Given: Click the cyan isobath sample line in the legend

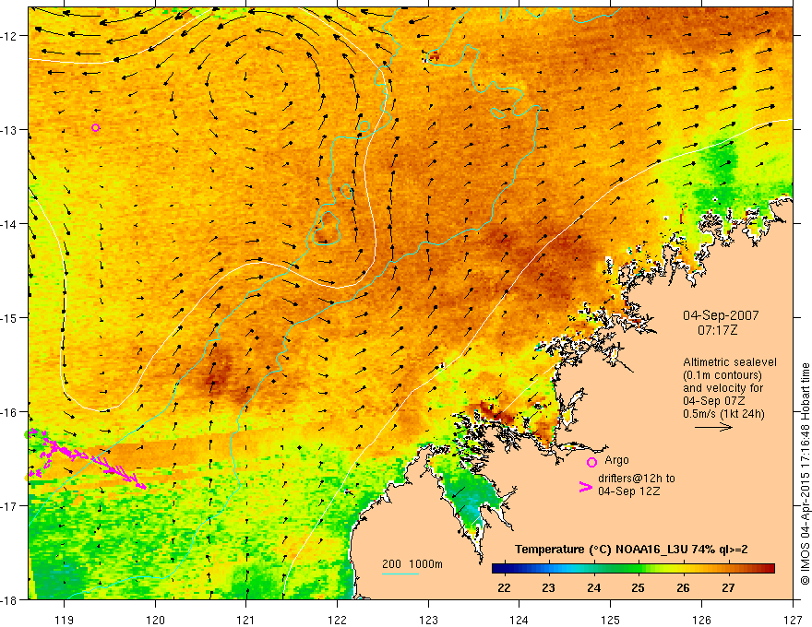Looking at the screenshot, I should (x=400, y=574).
